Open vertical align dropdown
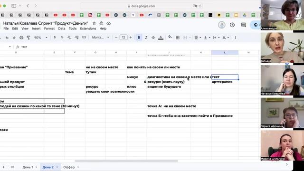 [207, 38]
